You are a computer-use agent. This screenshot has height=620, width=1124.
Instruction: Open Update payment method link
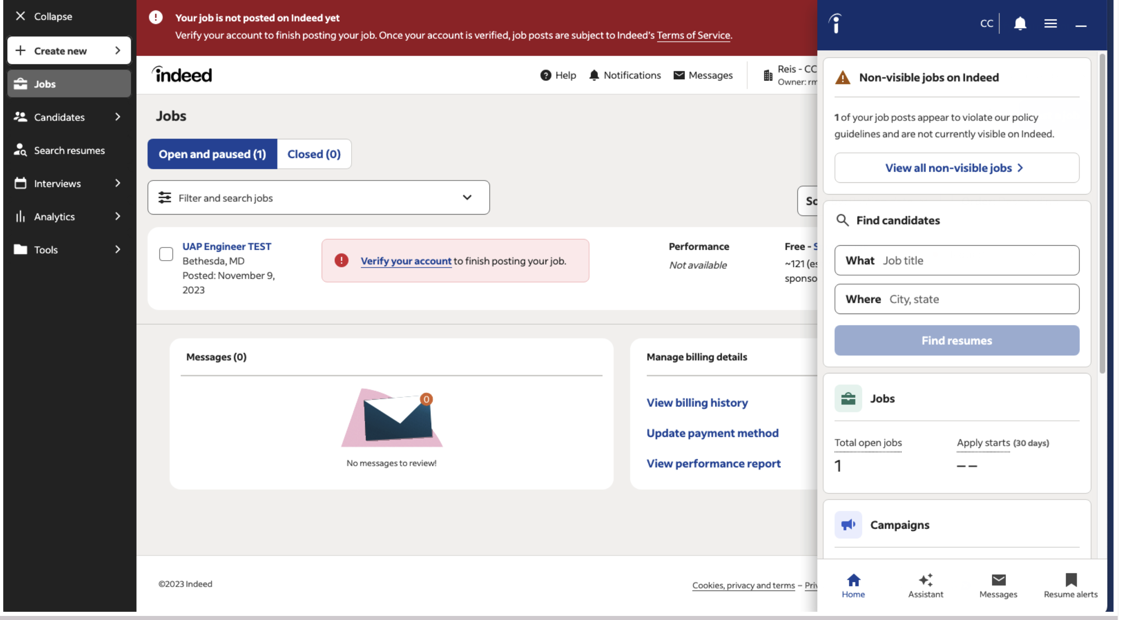coord(712,433)
